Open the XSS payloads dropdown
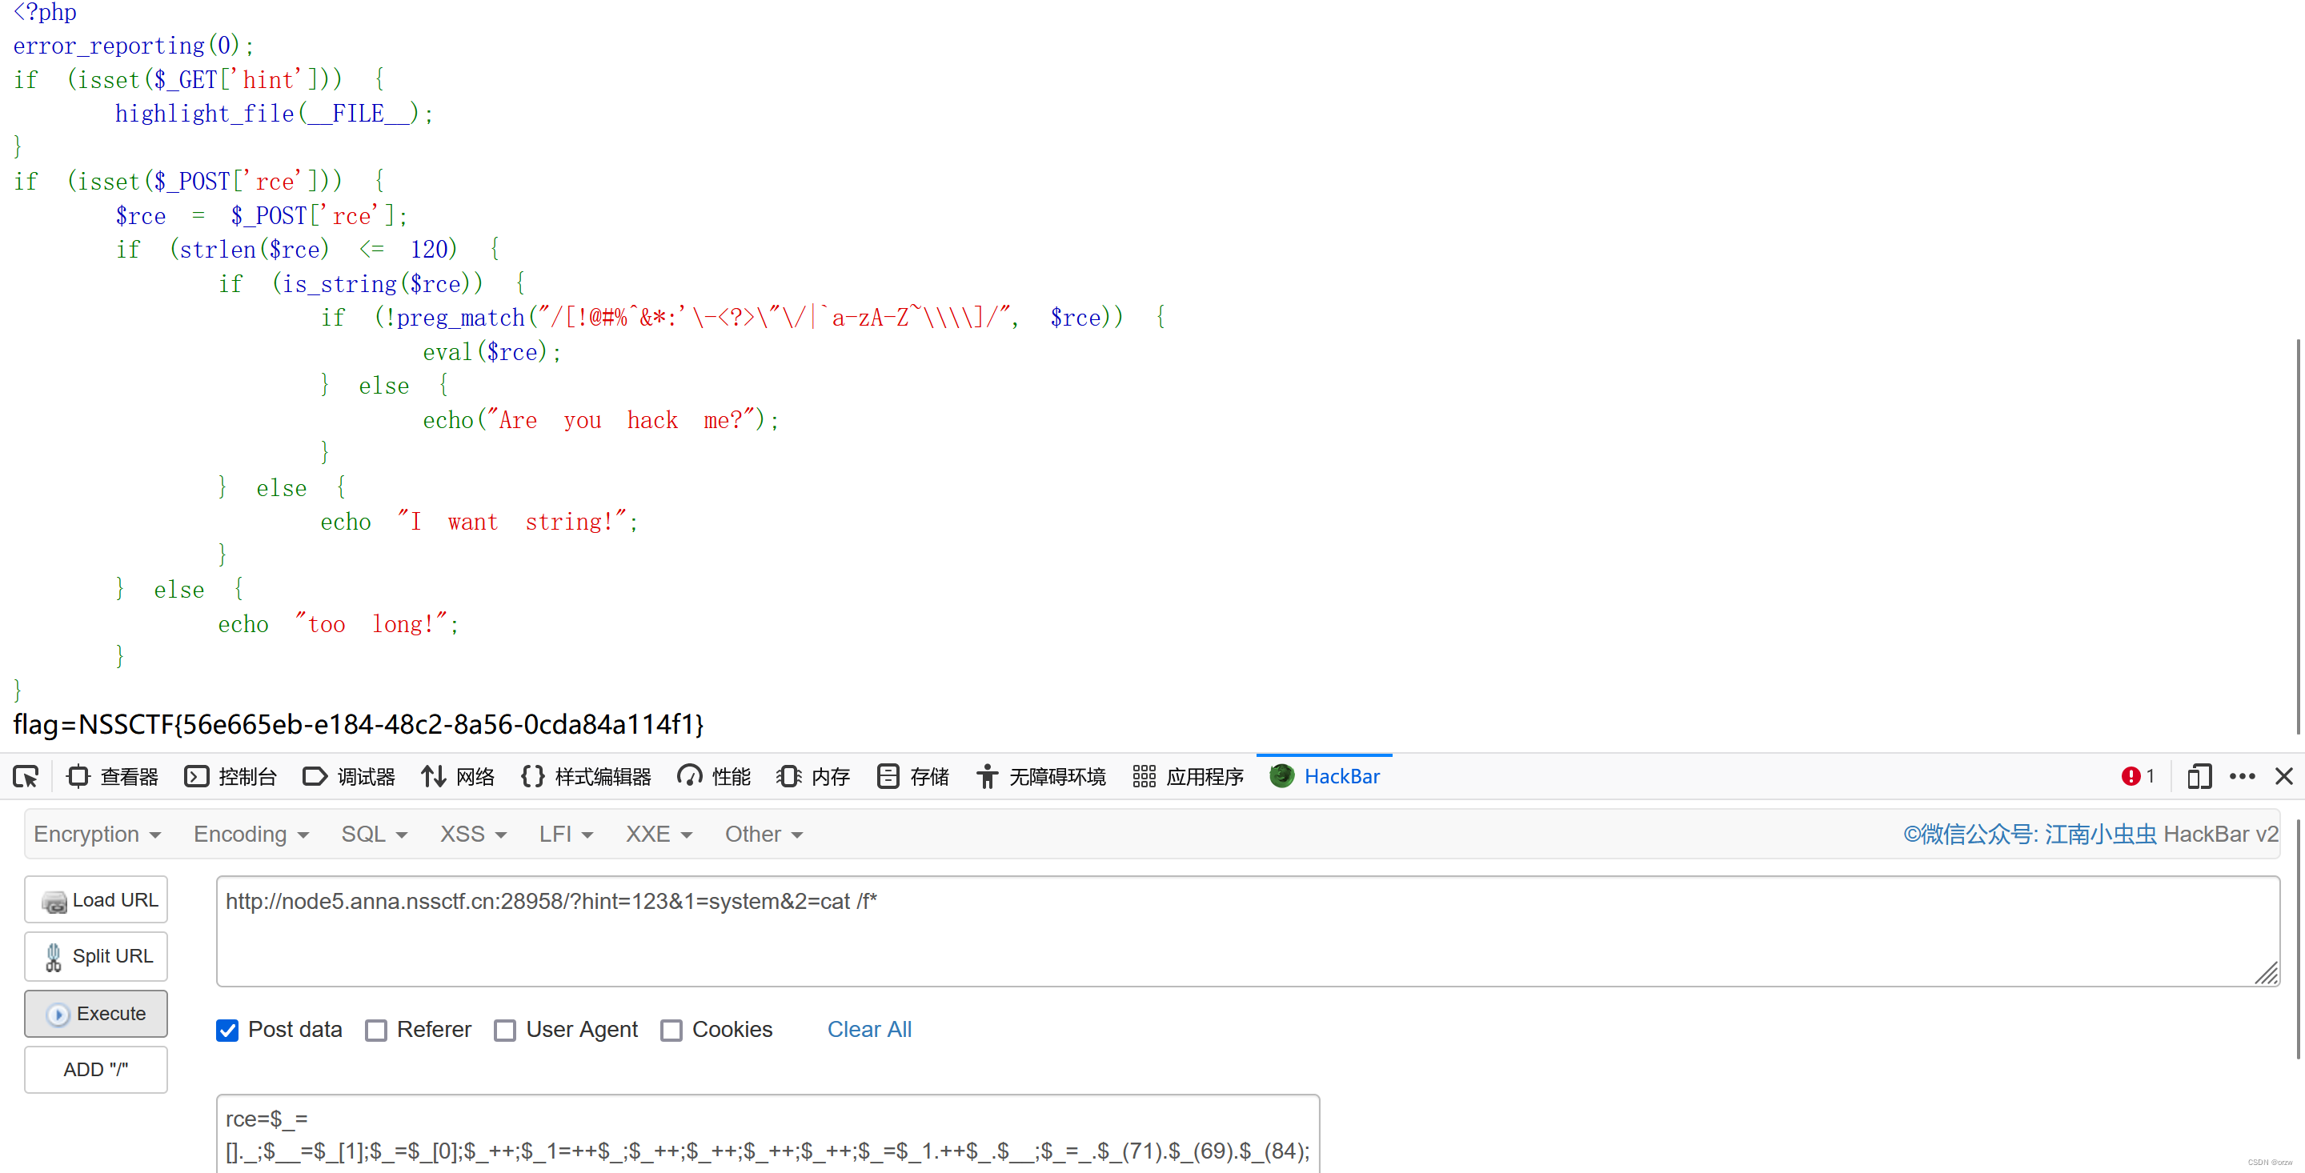This screenshot has width=2305, height=1173. [x=472, y=834]
